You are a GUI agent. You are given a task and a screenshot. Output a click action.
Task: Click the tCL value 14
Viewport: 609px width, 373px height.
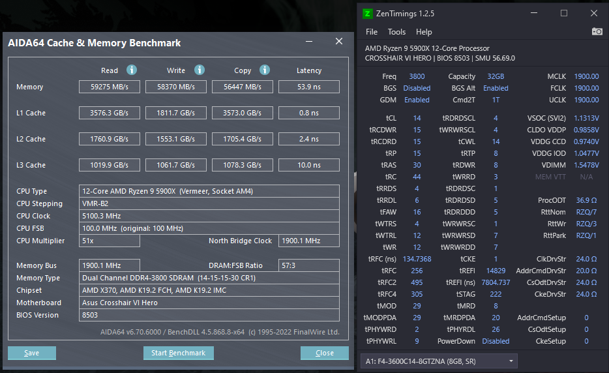(417, 118)
